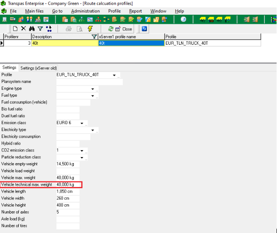Screen dimensions: 277x233
Task: Click the yellow canopy icon with sigma symbol
Action: [228, 20]
